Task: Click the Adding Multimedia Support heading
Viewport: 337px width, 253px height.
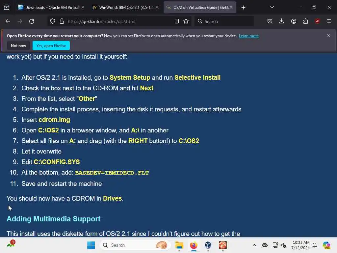Action: (x=54, y=219)
